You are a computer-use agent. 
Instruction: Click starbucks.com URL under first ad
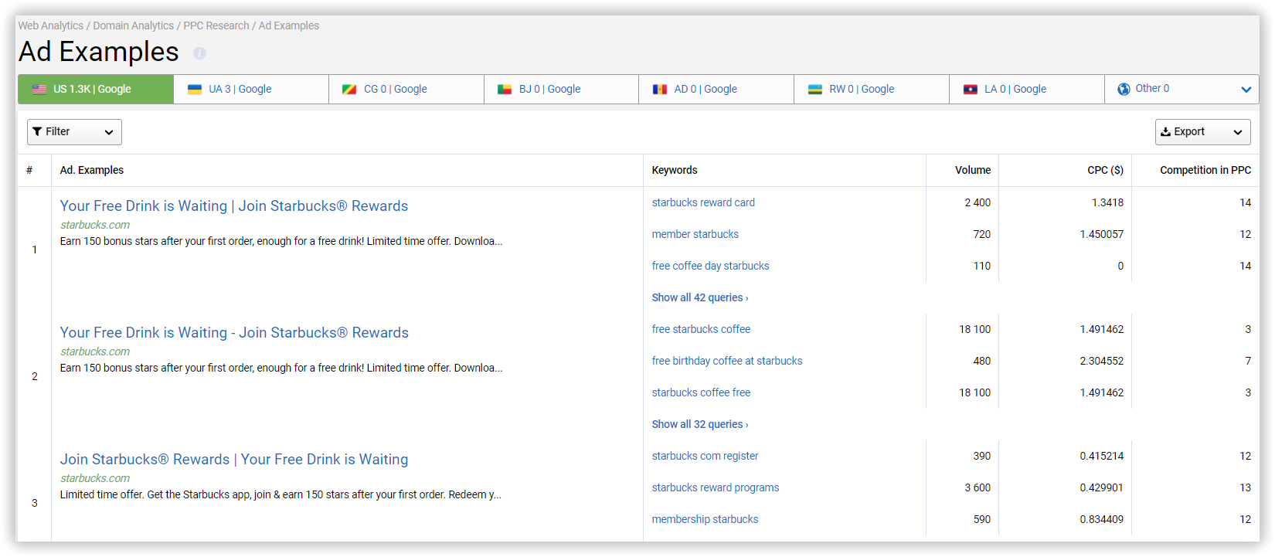pyautogui.click(x=95, y=225)
